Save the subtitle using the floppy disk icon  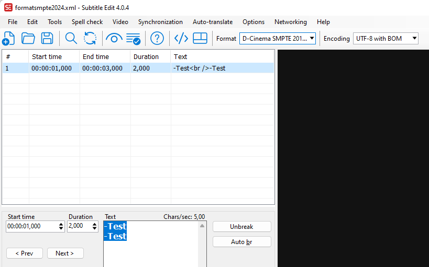47,38
